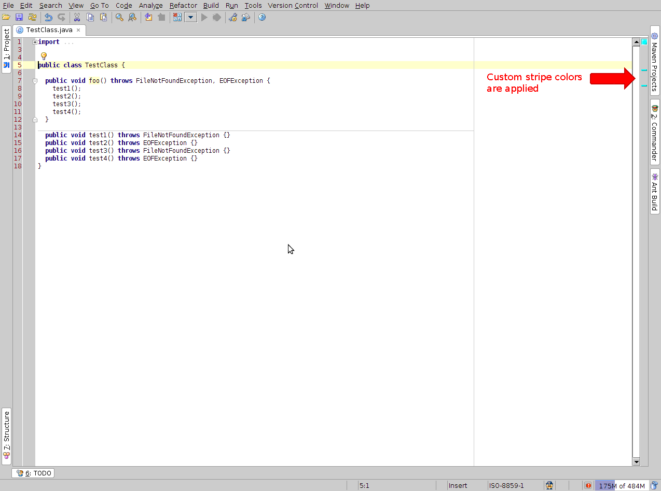661x491 pixels.
Task: Click fold end marker at line 12
Action: (35, 119)
